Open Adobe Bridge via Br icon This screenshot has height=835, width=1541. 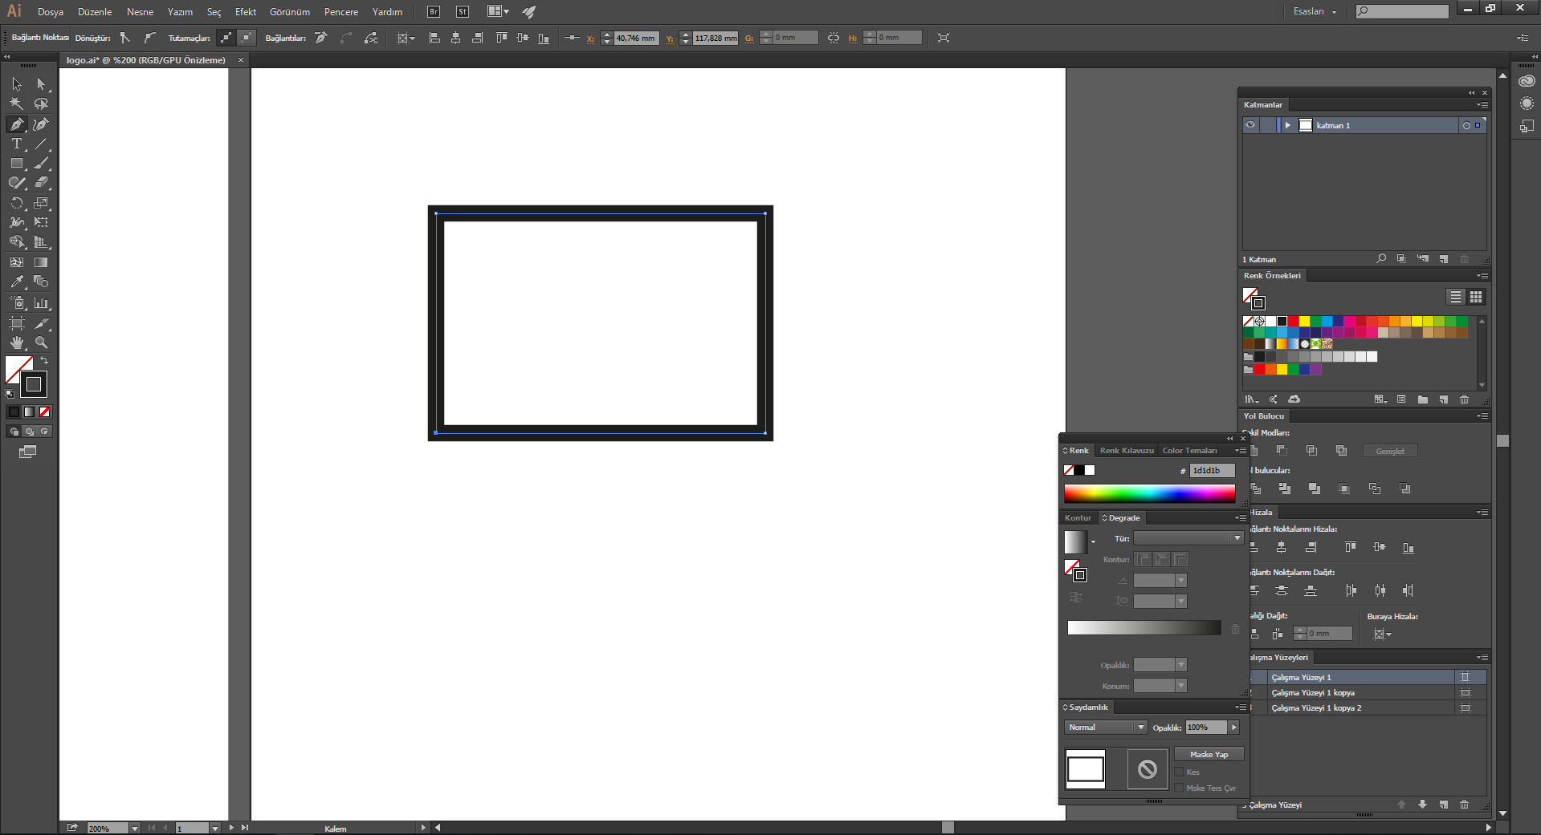434,11
